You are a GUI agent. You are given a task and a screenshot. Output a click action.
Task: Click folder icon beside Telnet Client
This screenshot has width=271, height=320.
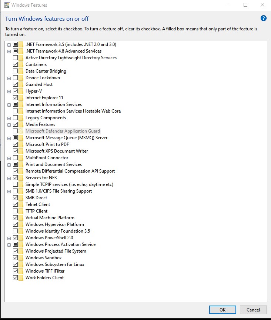[x=21, y=204]
